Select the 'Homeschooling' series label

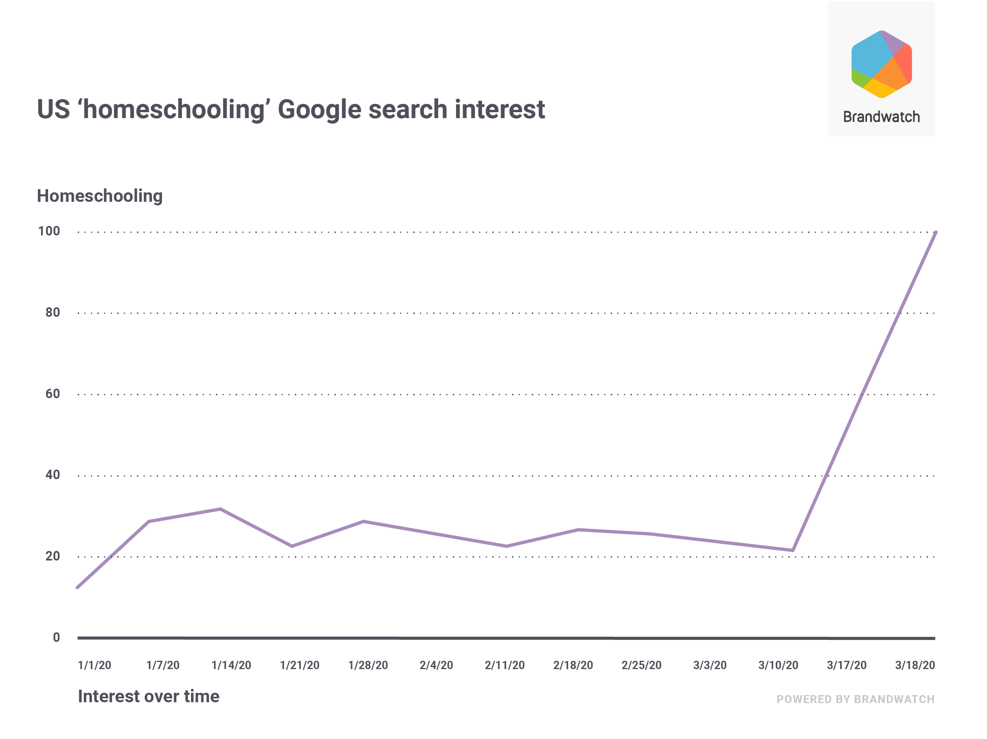(99, 196)
